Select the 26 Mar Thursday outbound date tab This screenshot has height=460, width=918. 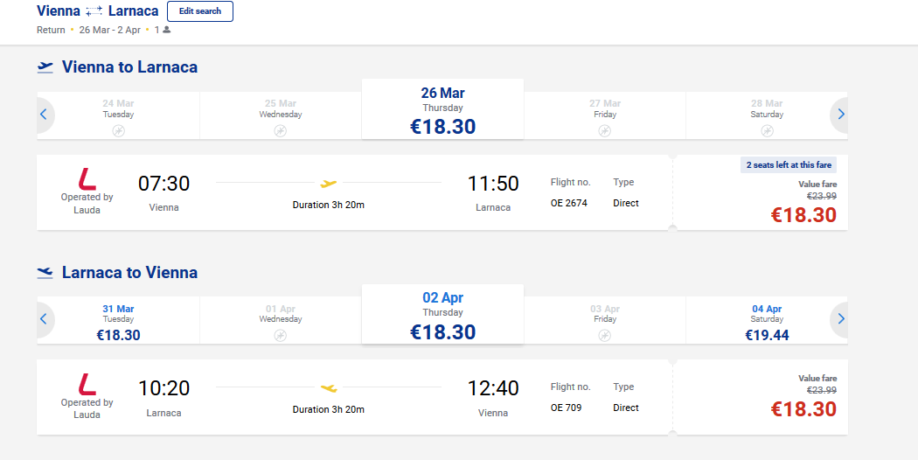click(442, 109)
